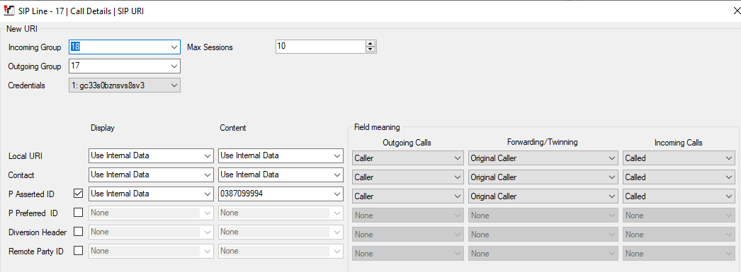
Task: Click the Remote Party ID label
Action: (x=36, y=251)
